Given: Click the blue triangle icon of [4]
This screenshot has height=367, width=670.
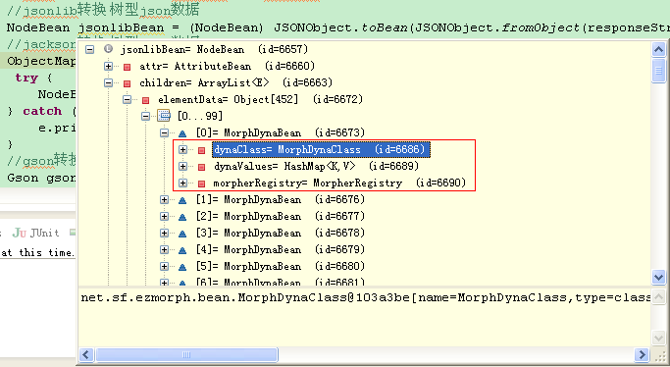Looking at the screenshot, I should [x=182, y=250].
